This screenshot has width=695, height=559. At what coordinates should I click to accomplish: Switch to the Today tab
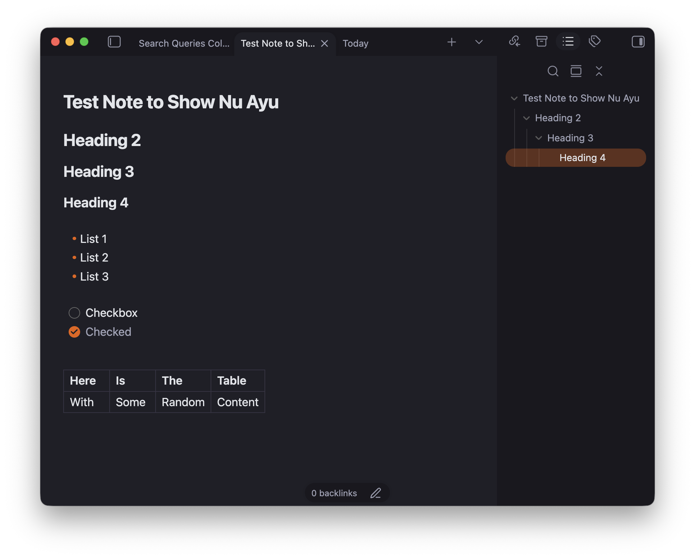355,43
